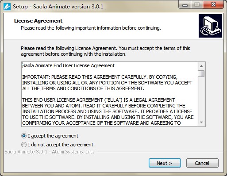Screen dimensions: 227x176
Task: Select the 'I accept the agreement' radio button
Action: point(24,136)
